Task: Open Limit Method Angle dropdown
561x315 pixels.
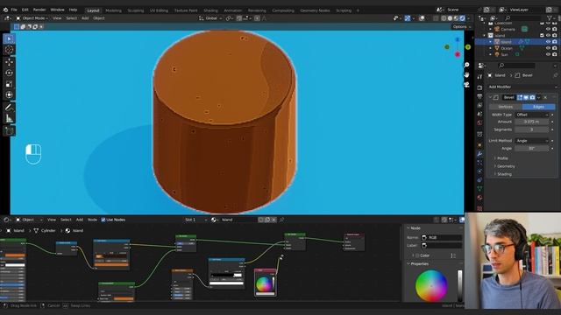Action: [532, 141]
